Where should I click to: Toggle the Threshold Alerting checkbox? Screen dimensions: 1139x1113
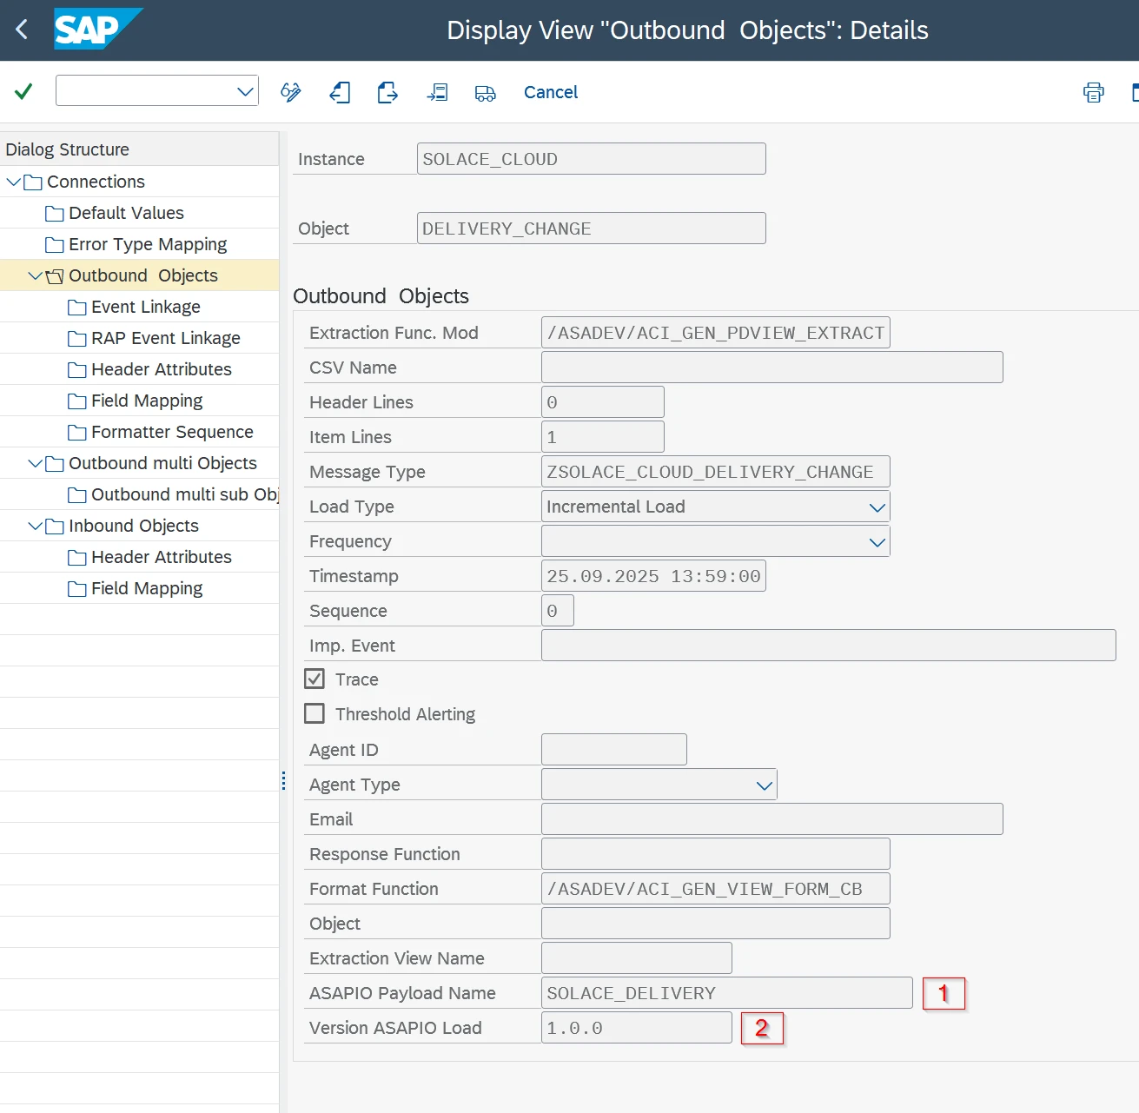pyautogui.click(x=315, y=713)
